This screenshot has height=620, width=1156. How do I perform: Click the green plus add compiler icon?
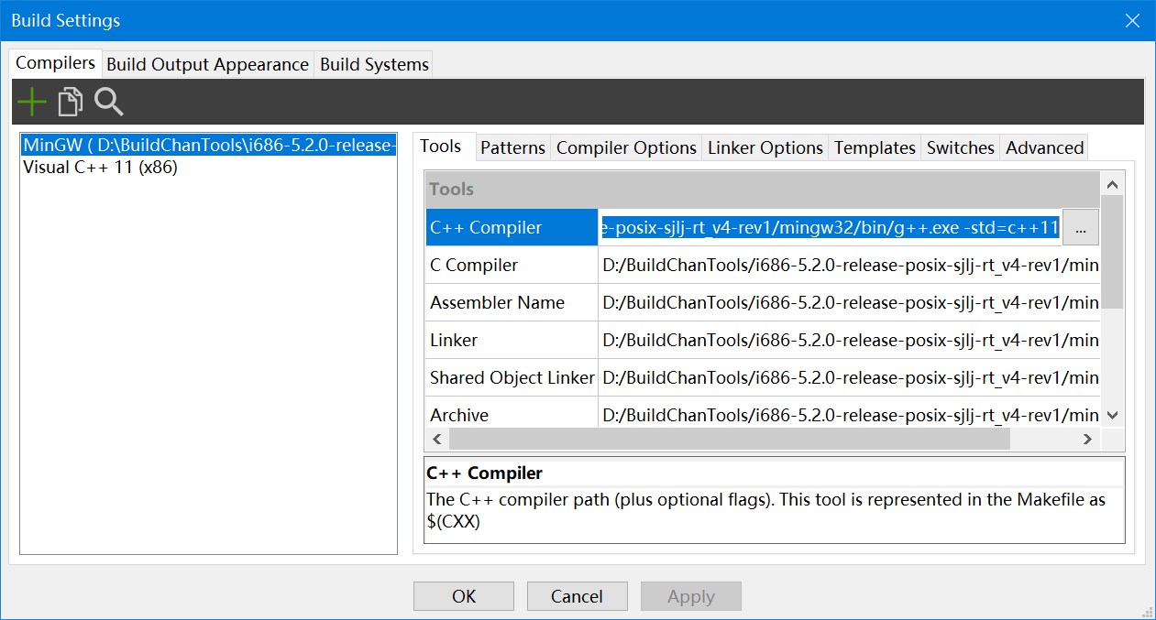tap(32, 102)
